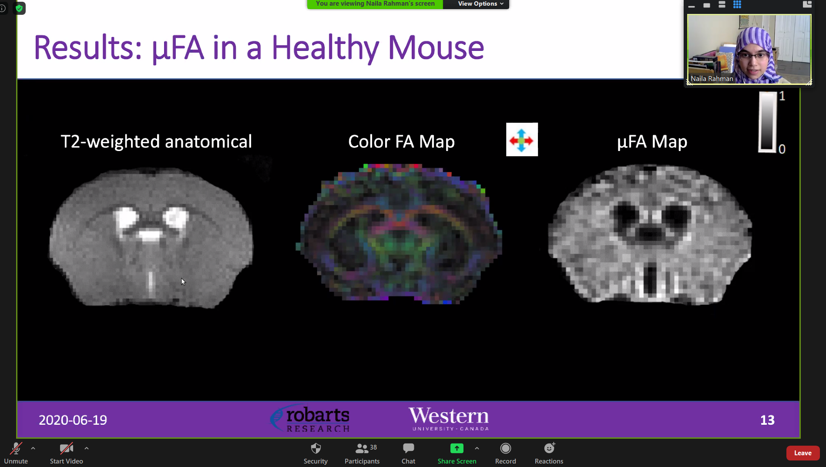Click the green Share Screen icon
Screen dimensions: 826x467
457,448
